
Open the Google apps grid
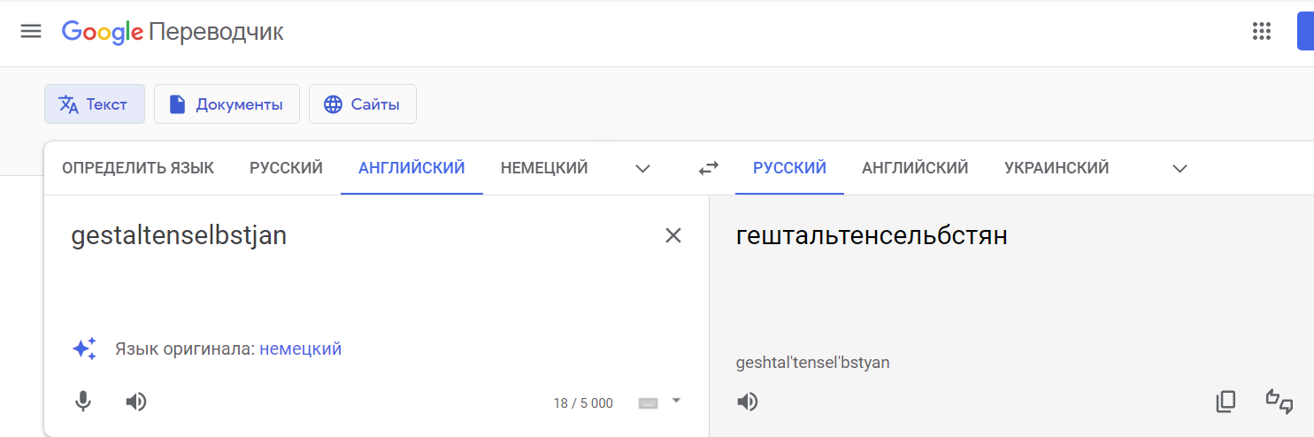(x=1262, y=32)
